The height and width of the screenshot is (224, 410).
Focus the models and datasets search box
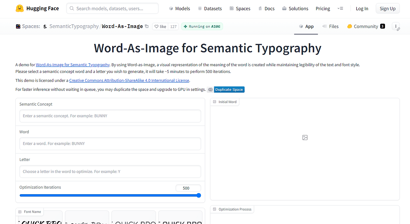(x=112, y=9)
